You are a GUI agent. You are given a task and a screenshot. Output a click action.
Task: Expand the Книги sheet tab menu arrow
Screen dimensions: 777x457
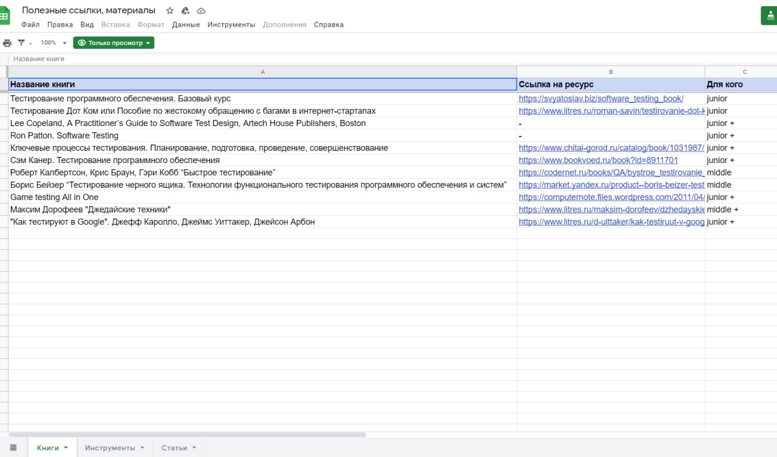point(66,448)
